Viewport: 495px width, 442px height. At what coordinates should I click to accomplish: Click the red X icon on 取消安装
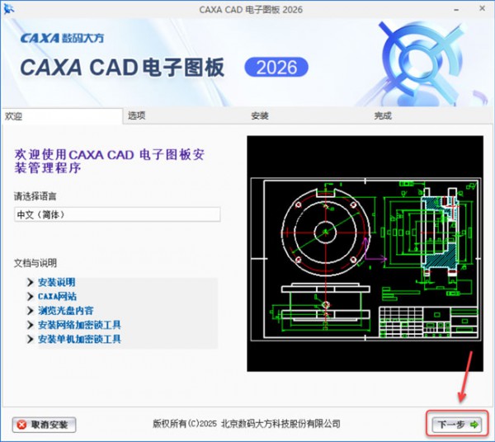click(x=21, y=425)
